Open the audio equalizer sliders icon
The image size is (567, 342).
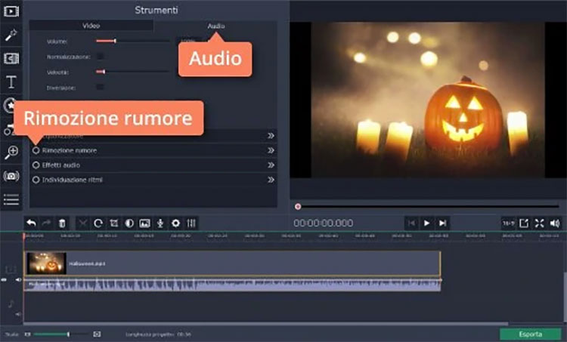[x=191, y=223]
